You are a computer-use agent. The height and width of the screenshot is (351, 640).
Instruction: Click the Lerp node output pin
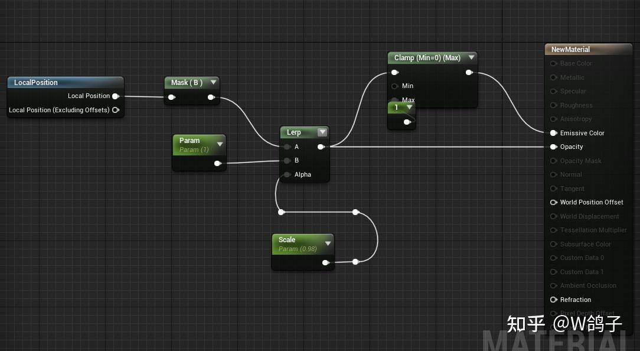click(x=321, y=147)
